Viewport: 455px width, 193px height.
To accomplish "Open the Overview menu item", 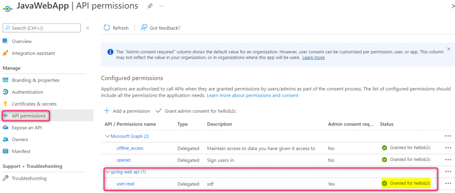I will coord(21,41).
